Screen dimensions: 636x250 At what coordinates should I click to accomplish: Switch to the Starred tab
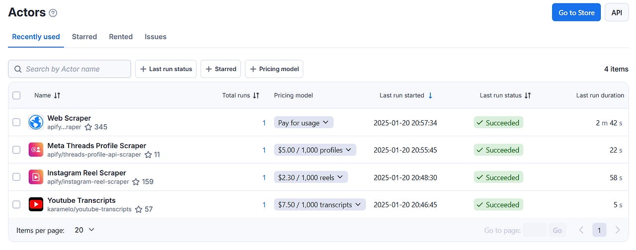click(x=84, y=37)
